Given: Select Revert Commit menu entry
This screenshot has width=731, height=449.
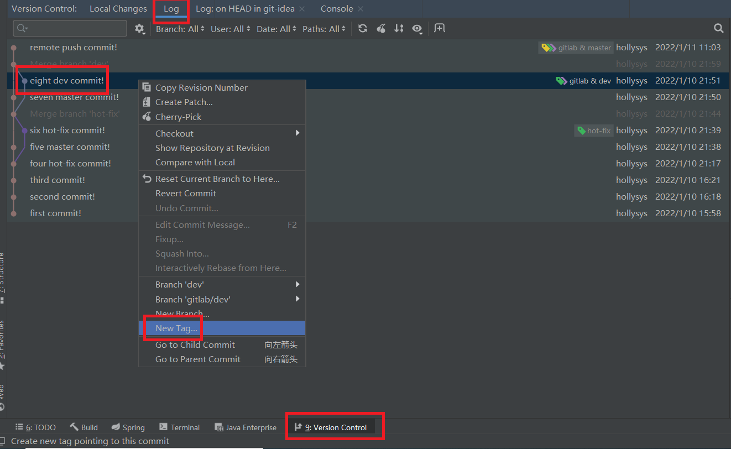Looking at the screenshot, I should coord(222,193).
